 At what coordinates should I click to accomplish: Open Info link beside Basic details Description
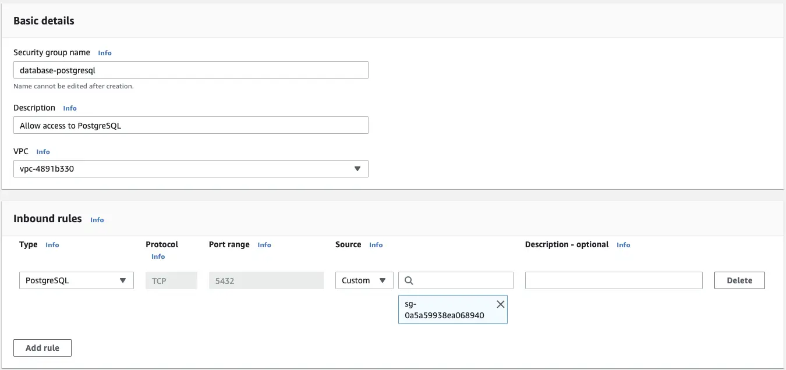(x=70, y=108)
